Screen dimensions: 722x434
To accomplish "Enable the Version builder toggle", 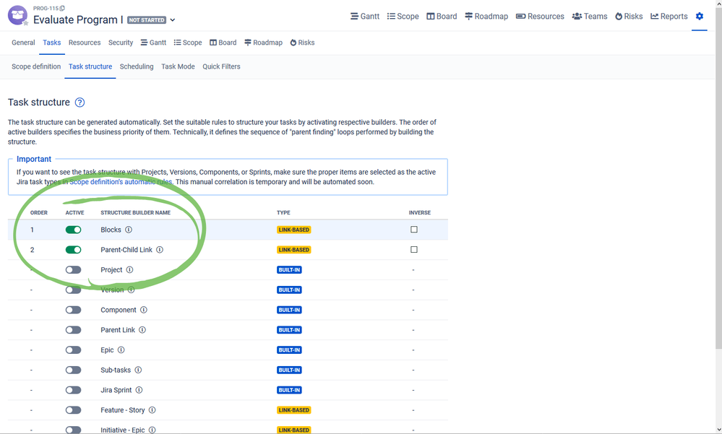I will (x=73, y=290).
